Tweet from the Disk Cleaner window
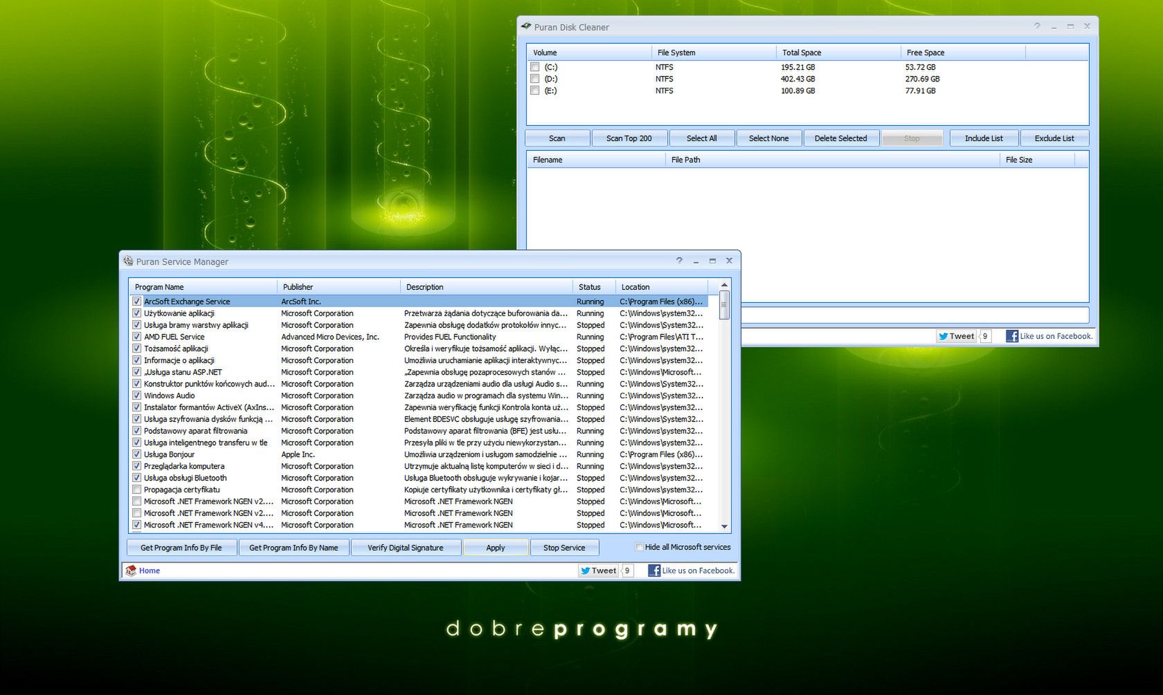 coord(957,336)
